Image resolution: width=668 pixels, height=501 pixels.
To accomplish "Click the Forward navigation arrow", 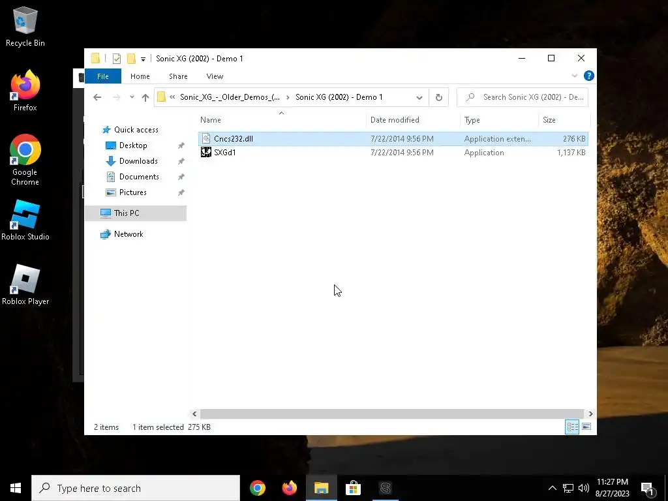I will coord(117,97).
